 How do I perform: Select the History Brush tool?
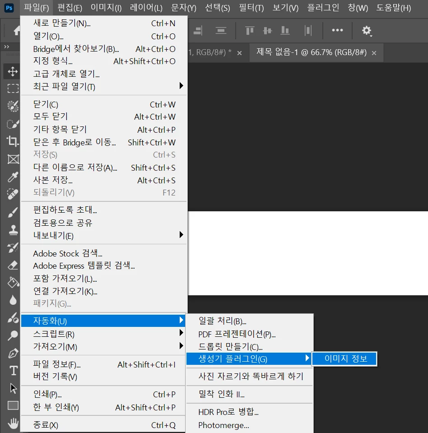tap(13, 247)
